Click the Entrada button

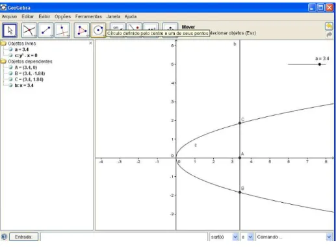23,237
